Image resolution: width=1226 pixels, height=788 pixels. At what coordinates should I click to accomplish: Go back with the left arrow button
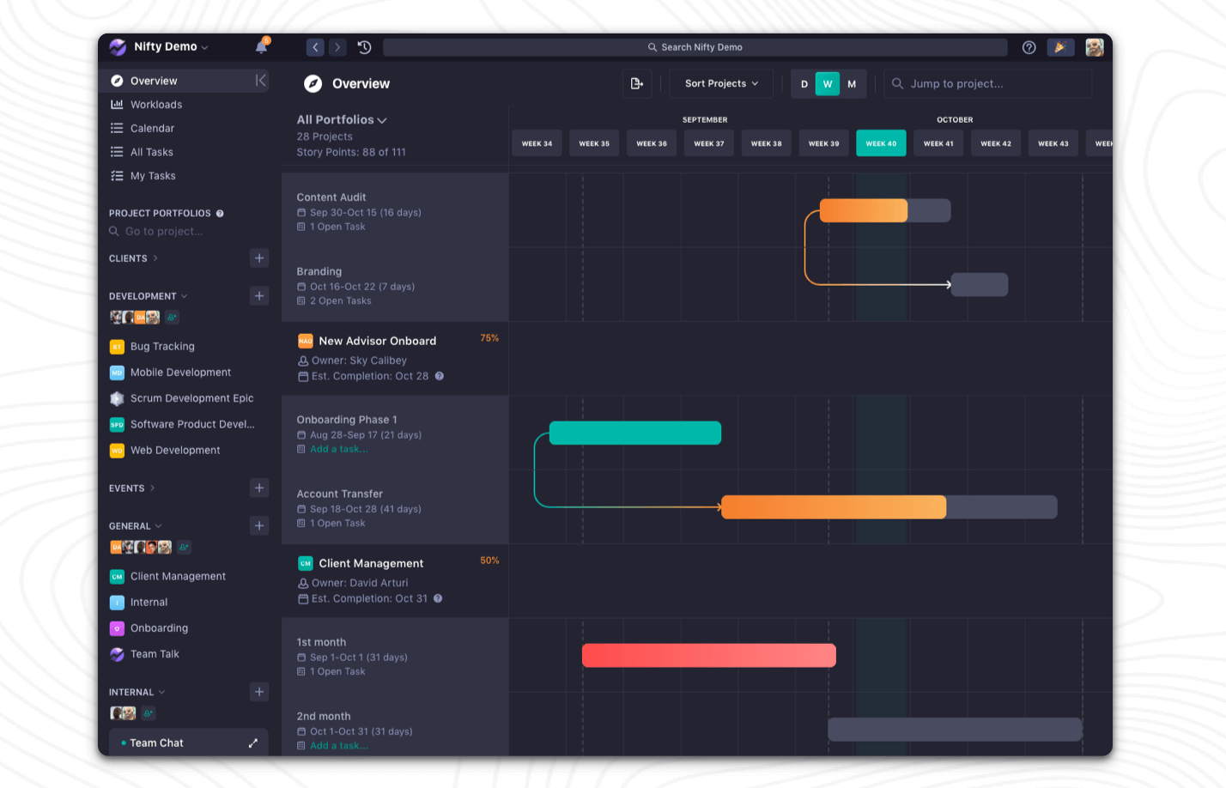click(316, 47)
